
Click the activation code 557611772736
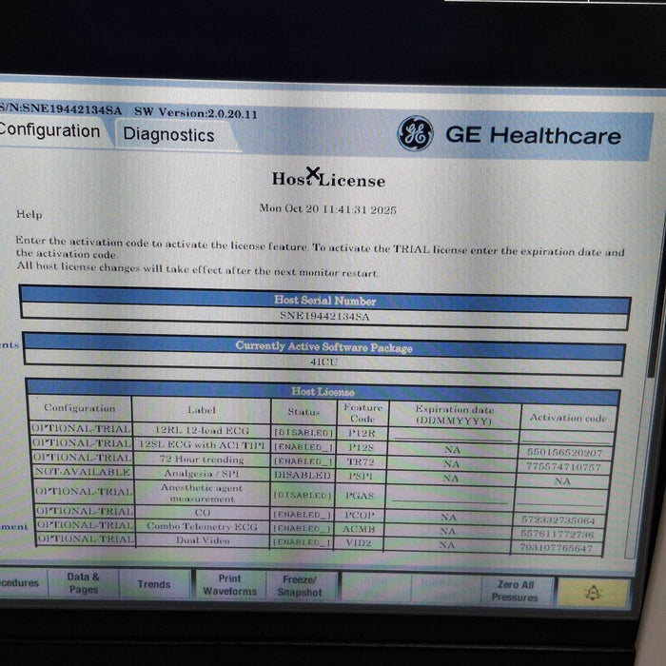click(x=557, y=535)
